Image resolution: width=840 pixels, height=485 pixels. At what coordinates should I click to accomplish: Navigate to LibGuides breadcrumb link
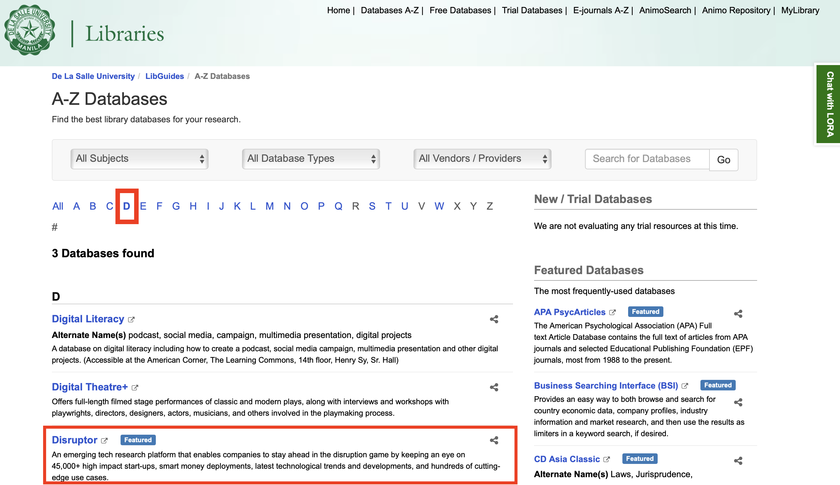point(164,76)
